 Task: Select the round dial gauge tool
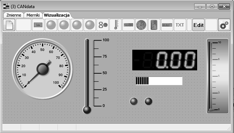click(x=142, y=25)
